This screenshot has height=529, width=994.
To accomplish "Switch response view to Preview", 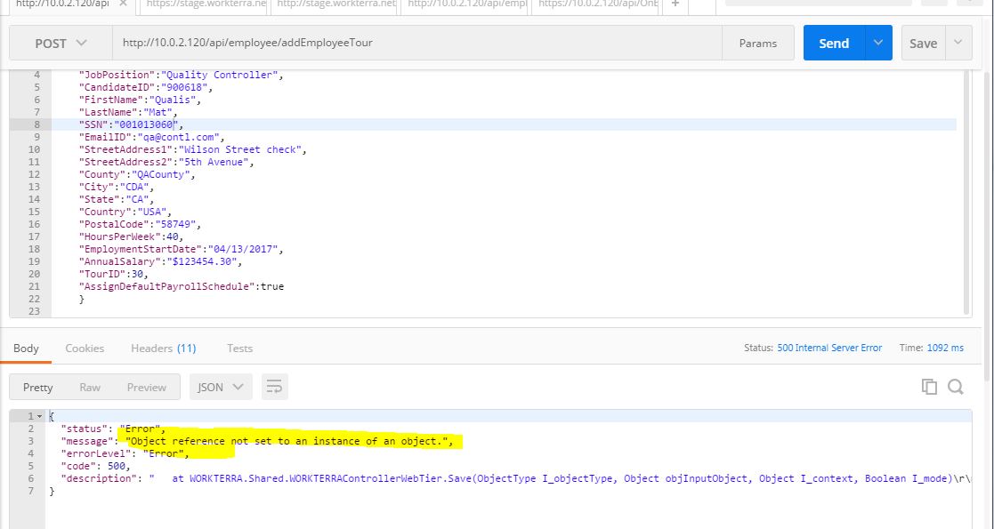I will pyautogui.click(x=146, y=387).
